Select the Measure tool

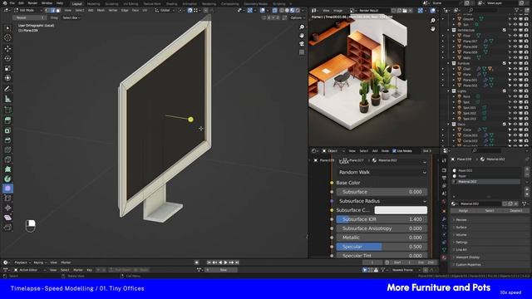pos(7,99)
